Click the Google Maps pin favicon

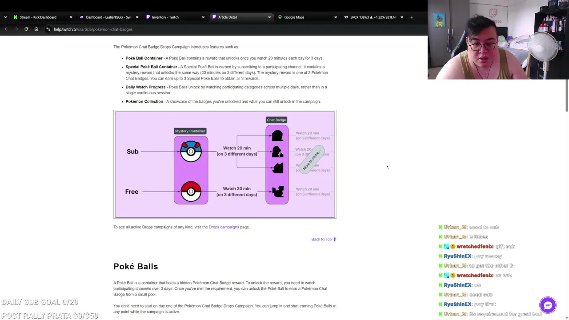click(280, 17)
